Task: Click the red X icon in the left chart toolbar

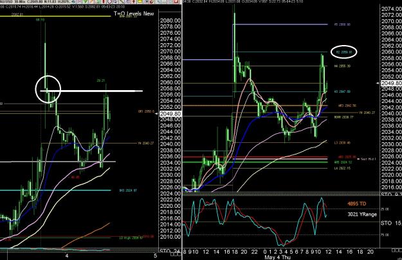Action: coord(176,1)
